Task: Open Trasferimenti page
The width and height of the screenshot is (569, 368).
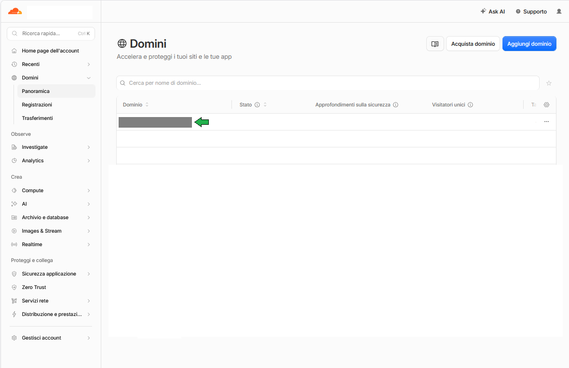Action: [37, 118]
